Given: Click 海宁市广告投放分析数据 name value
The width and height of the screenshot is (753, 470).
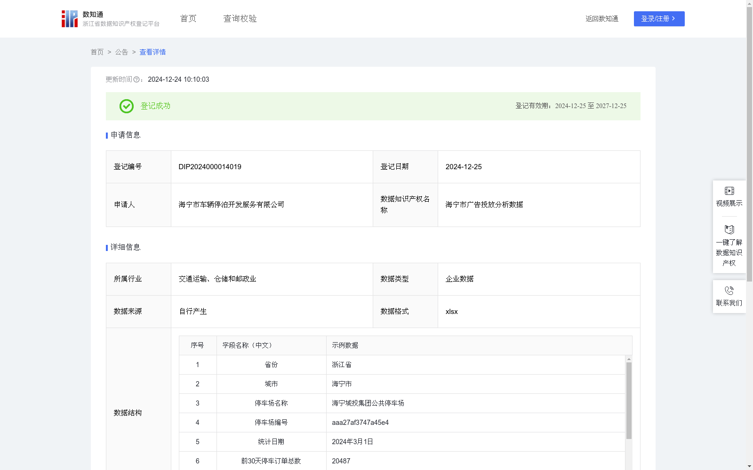Looking at the screenshot, I should (x=484, y=205).
